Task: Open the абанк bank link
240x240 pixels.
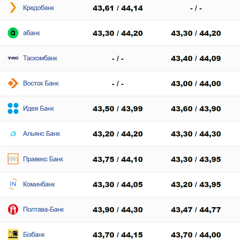Action: tap(32, 33)
